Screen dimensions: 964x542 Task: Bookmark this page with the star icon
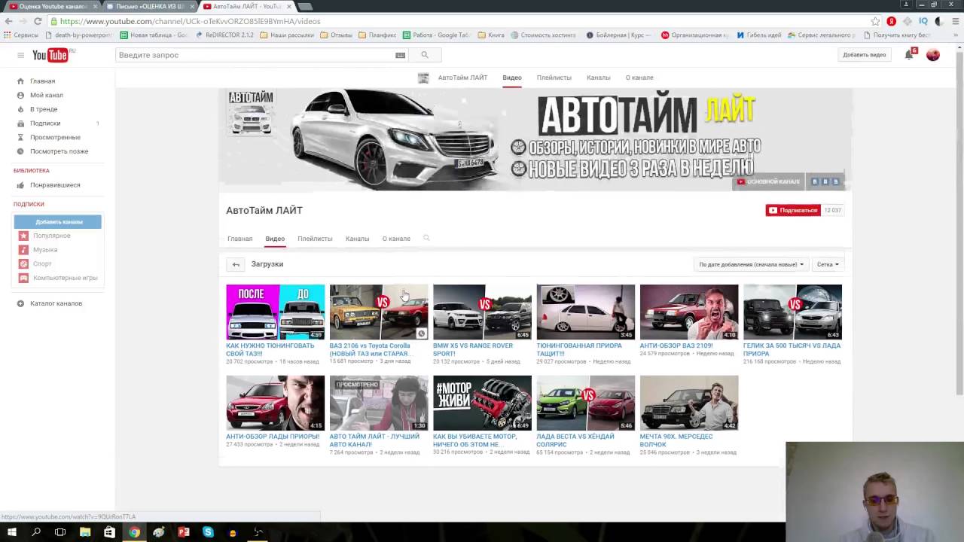[x=875, y=21]
